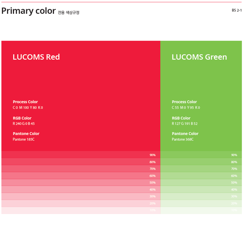This screenshot has width=243, height=225.
Task: Select the red 10% tint strip
Action: (x=81, y=210)
